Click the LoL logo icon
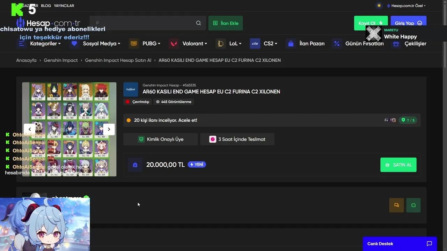 [x=220, y=44]
